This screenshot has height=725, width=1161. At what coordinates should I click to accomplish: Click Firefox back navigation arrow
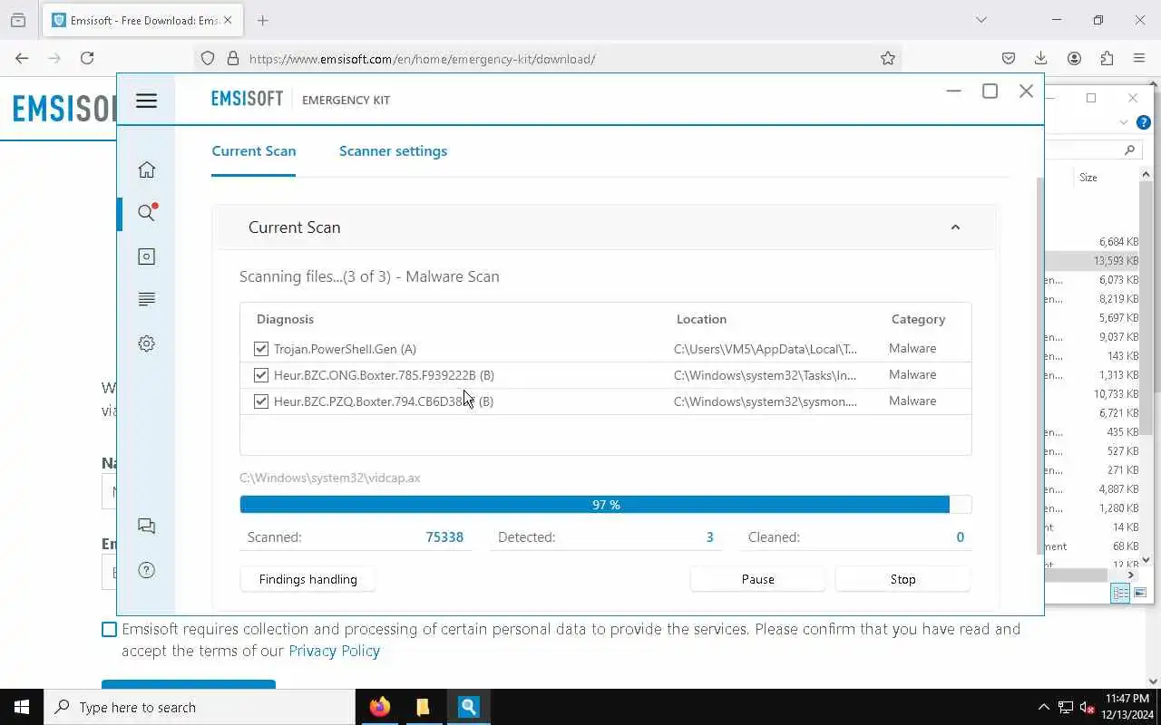[x=22, y=58]
